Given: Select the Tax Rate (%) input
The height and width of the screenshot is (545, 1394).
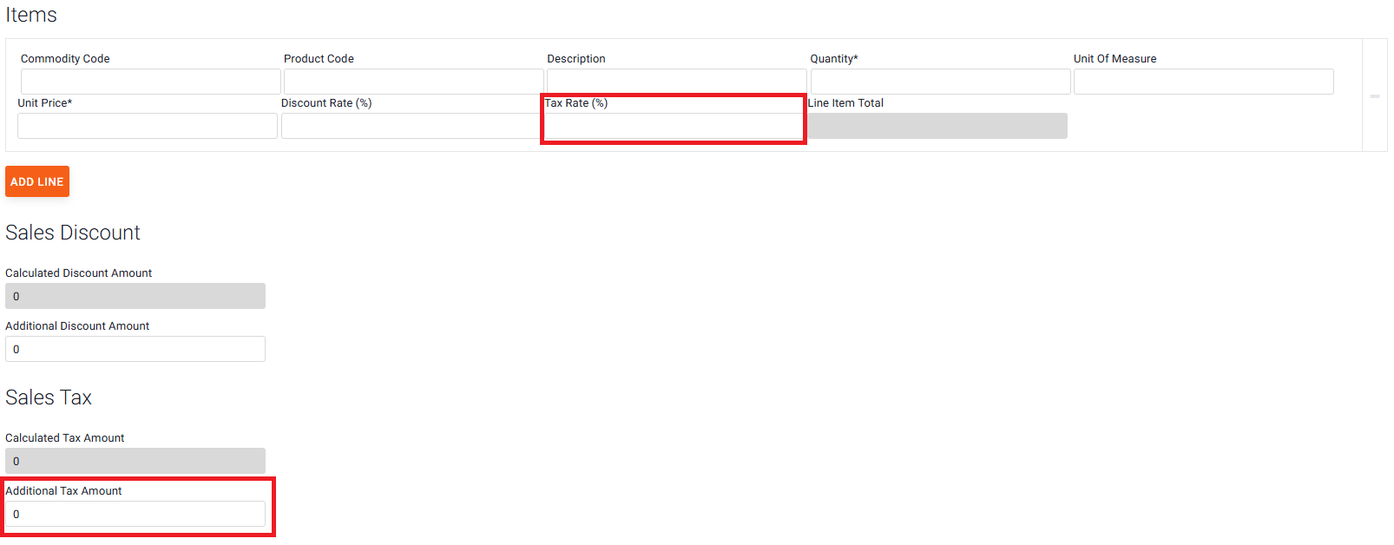Looking at the screenshot, I should [674, 126].
